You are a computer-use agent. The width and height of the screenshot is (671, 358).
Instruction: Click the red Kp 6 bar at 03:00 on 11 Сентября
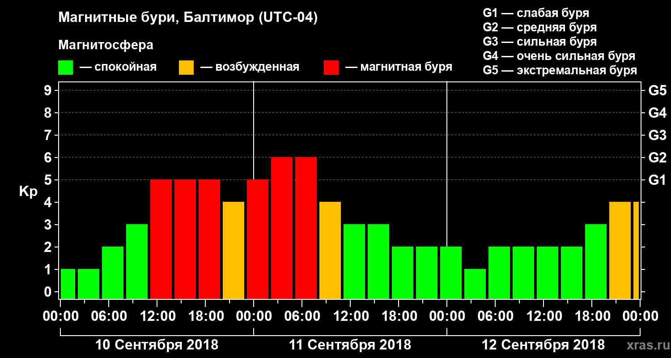click(x=282, y=228)
